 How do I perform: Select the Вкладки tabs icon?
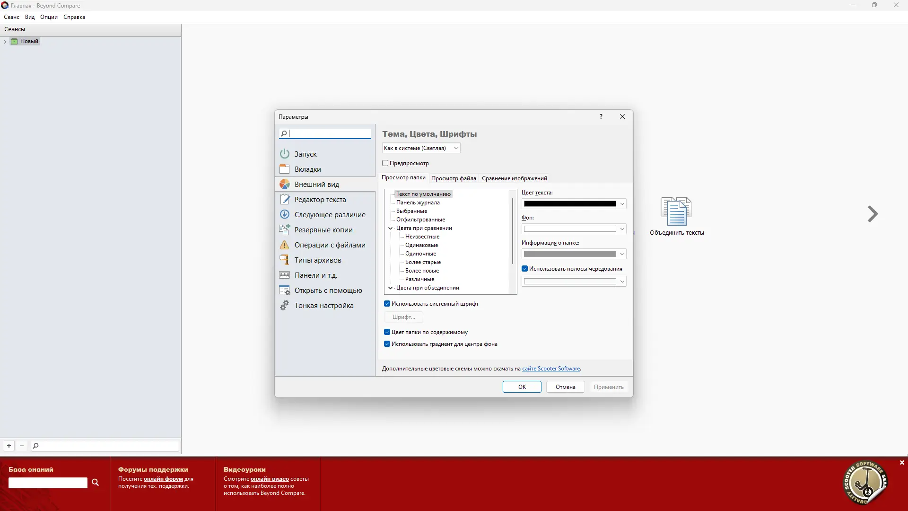coord(284,169)
